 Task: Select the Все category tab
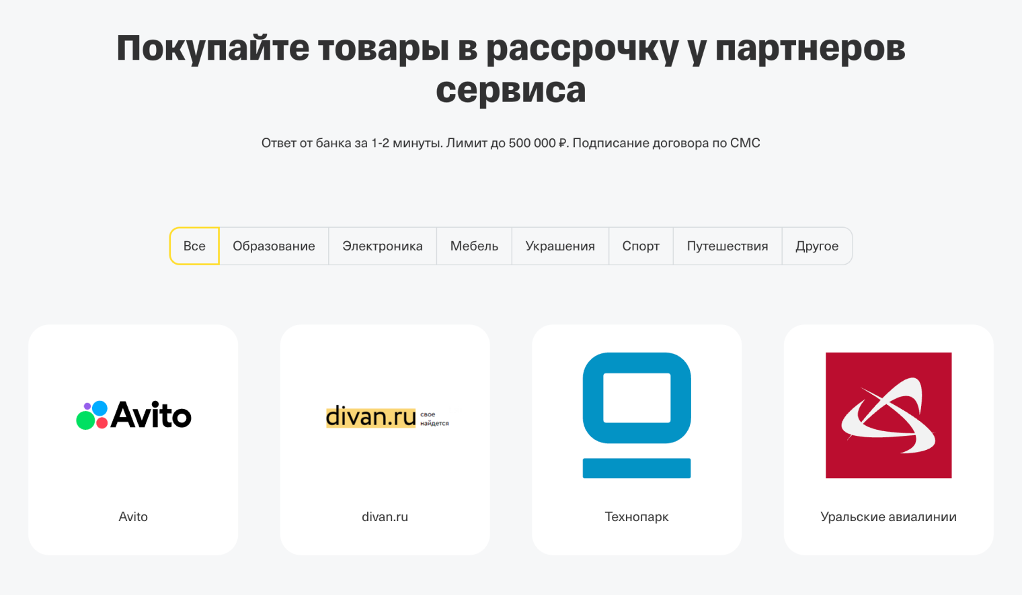tap(194, 246)
